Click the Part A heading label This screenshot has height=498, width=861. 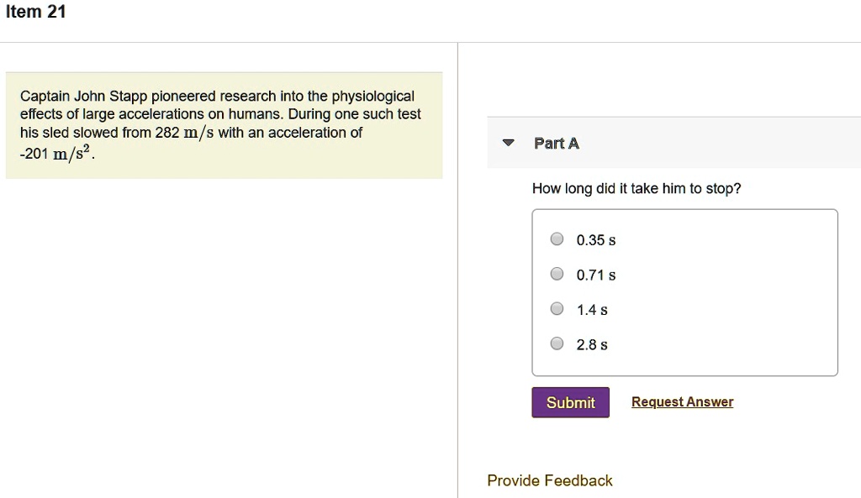(x=556, y=143)
